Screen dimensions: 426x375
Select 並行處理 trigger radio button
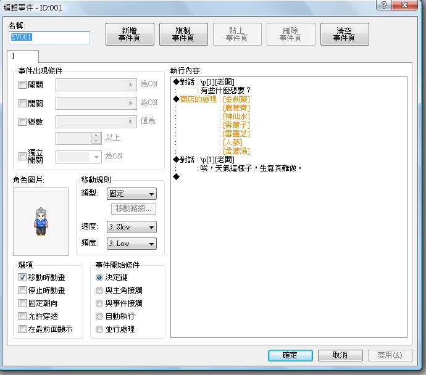point(99,329)
